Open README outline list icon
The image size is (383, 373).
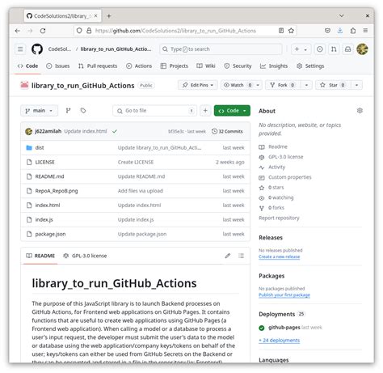click(241, 256)
